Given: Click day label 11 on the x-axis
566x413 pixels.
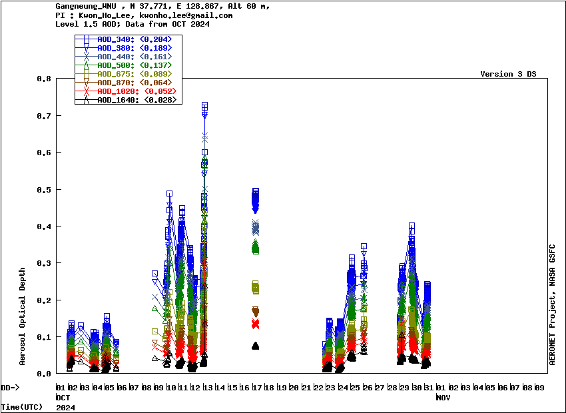Looking at the screenshot, I should pos(183,388).
